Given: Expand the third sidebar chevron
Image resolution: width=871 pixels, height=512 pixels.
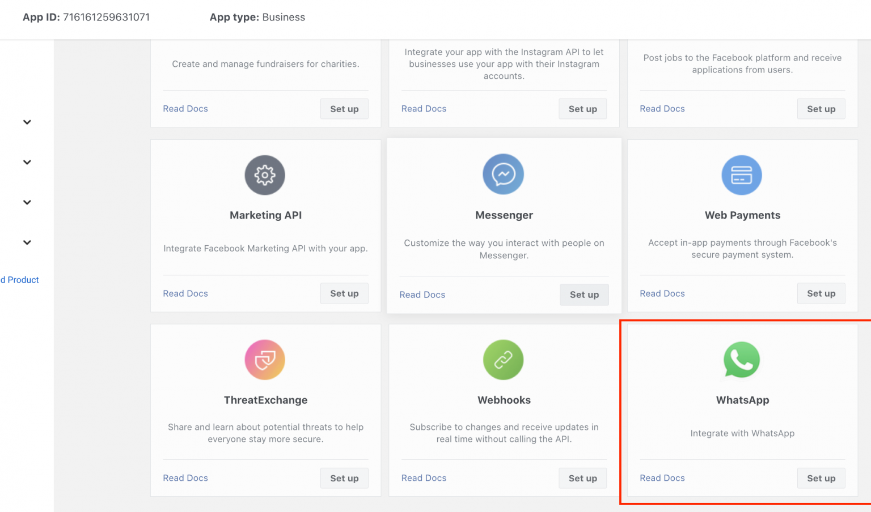Looking at the screenshot, I should coord(27,202).
